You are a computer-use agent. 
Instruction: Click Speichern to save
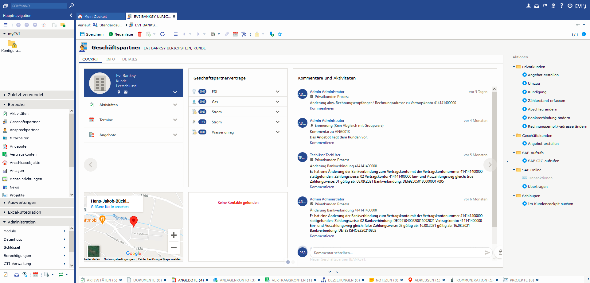coord(92,34)
